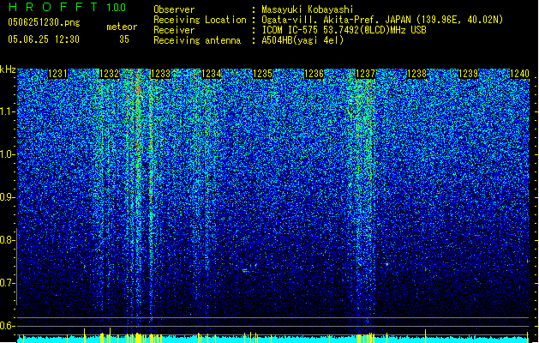Click the HROFFT 1.0.0 title text
This screenshot has width=539, height=343.
pos(67,7)
